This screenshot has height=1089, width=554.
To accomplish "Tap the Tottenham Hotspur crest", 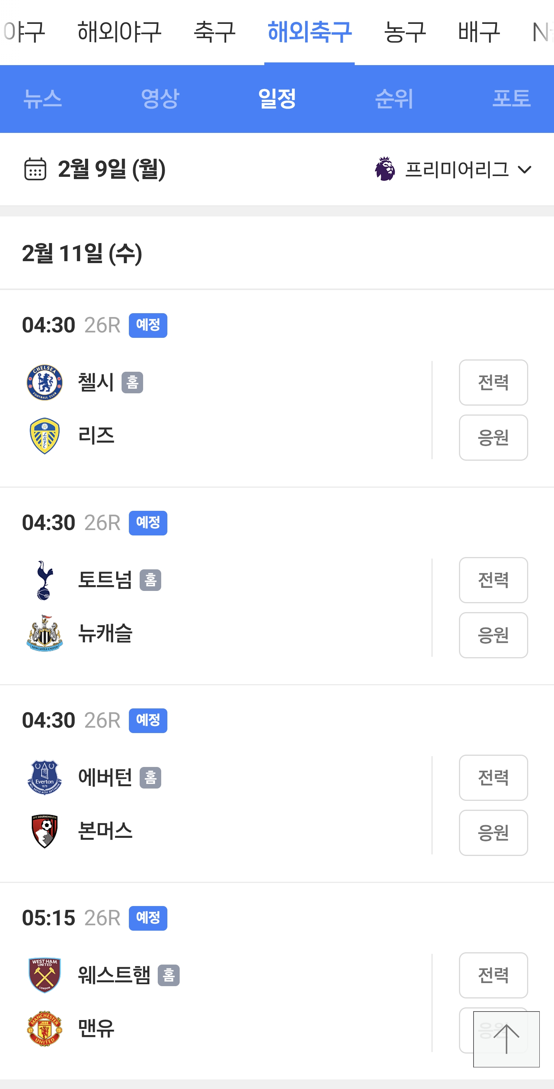I will click(45, 580).
